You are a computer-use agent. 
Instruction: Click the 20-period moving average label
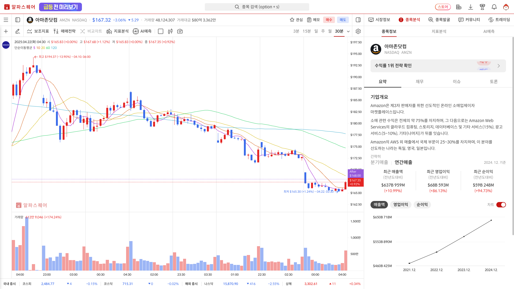43,48
